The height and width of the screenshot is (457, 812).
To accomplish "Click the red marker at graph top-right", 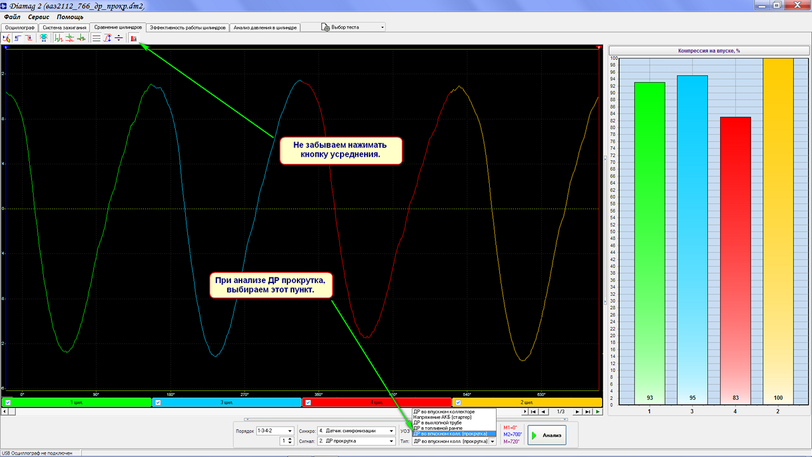I will pyautogui.click(x=599, y=48).
